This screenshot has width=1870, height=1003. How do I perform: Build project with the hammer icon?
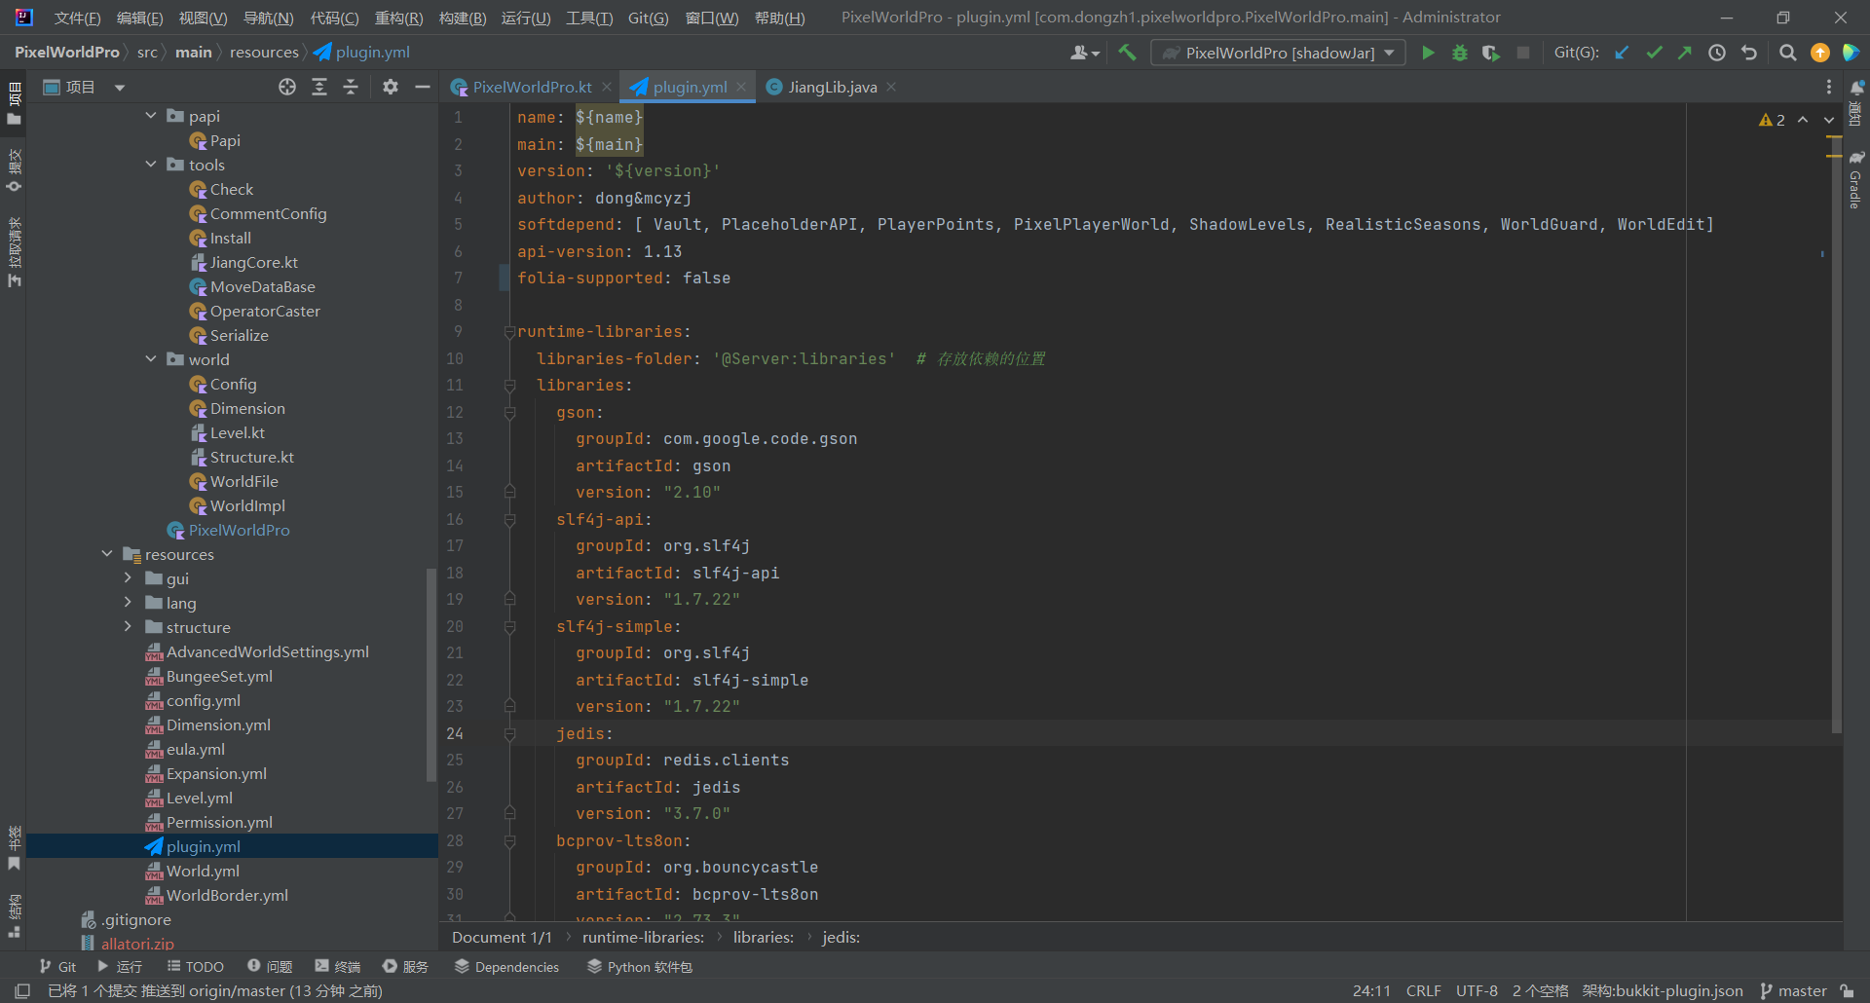pos(1127,53)
